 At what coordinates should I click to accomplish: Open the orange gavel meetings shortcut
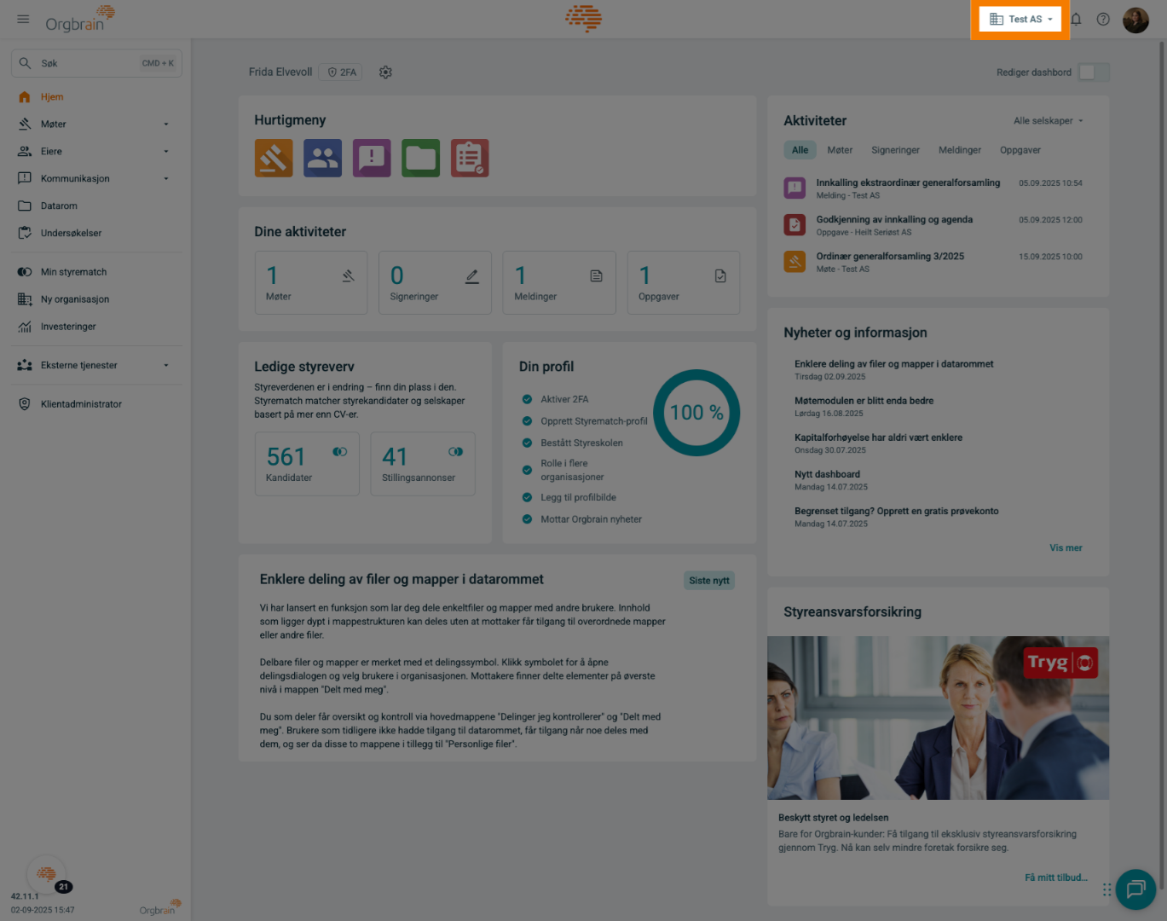(274, 158)
